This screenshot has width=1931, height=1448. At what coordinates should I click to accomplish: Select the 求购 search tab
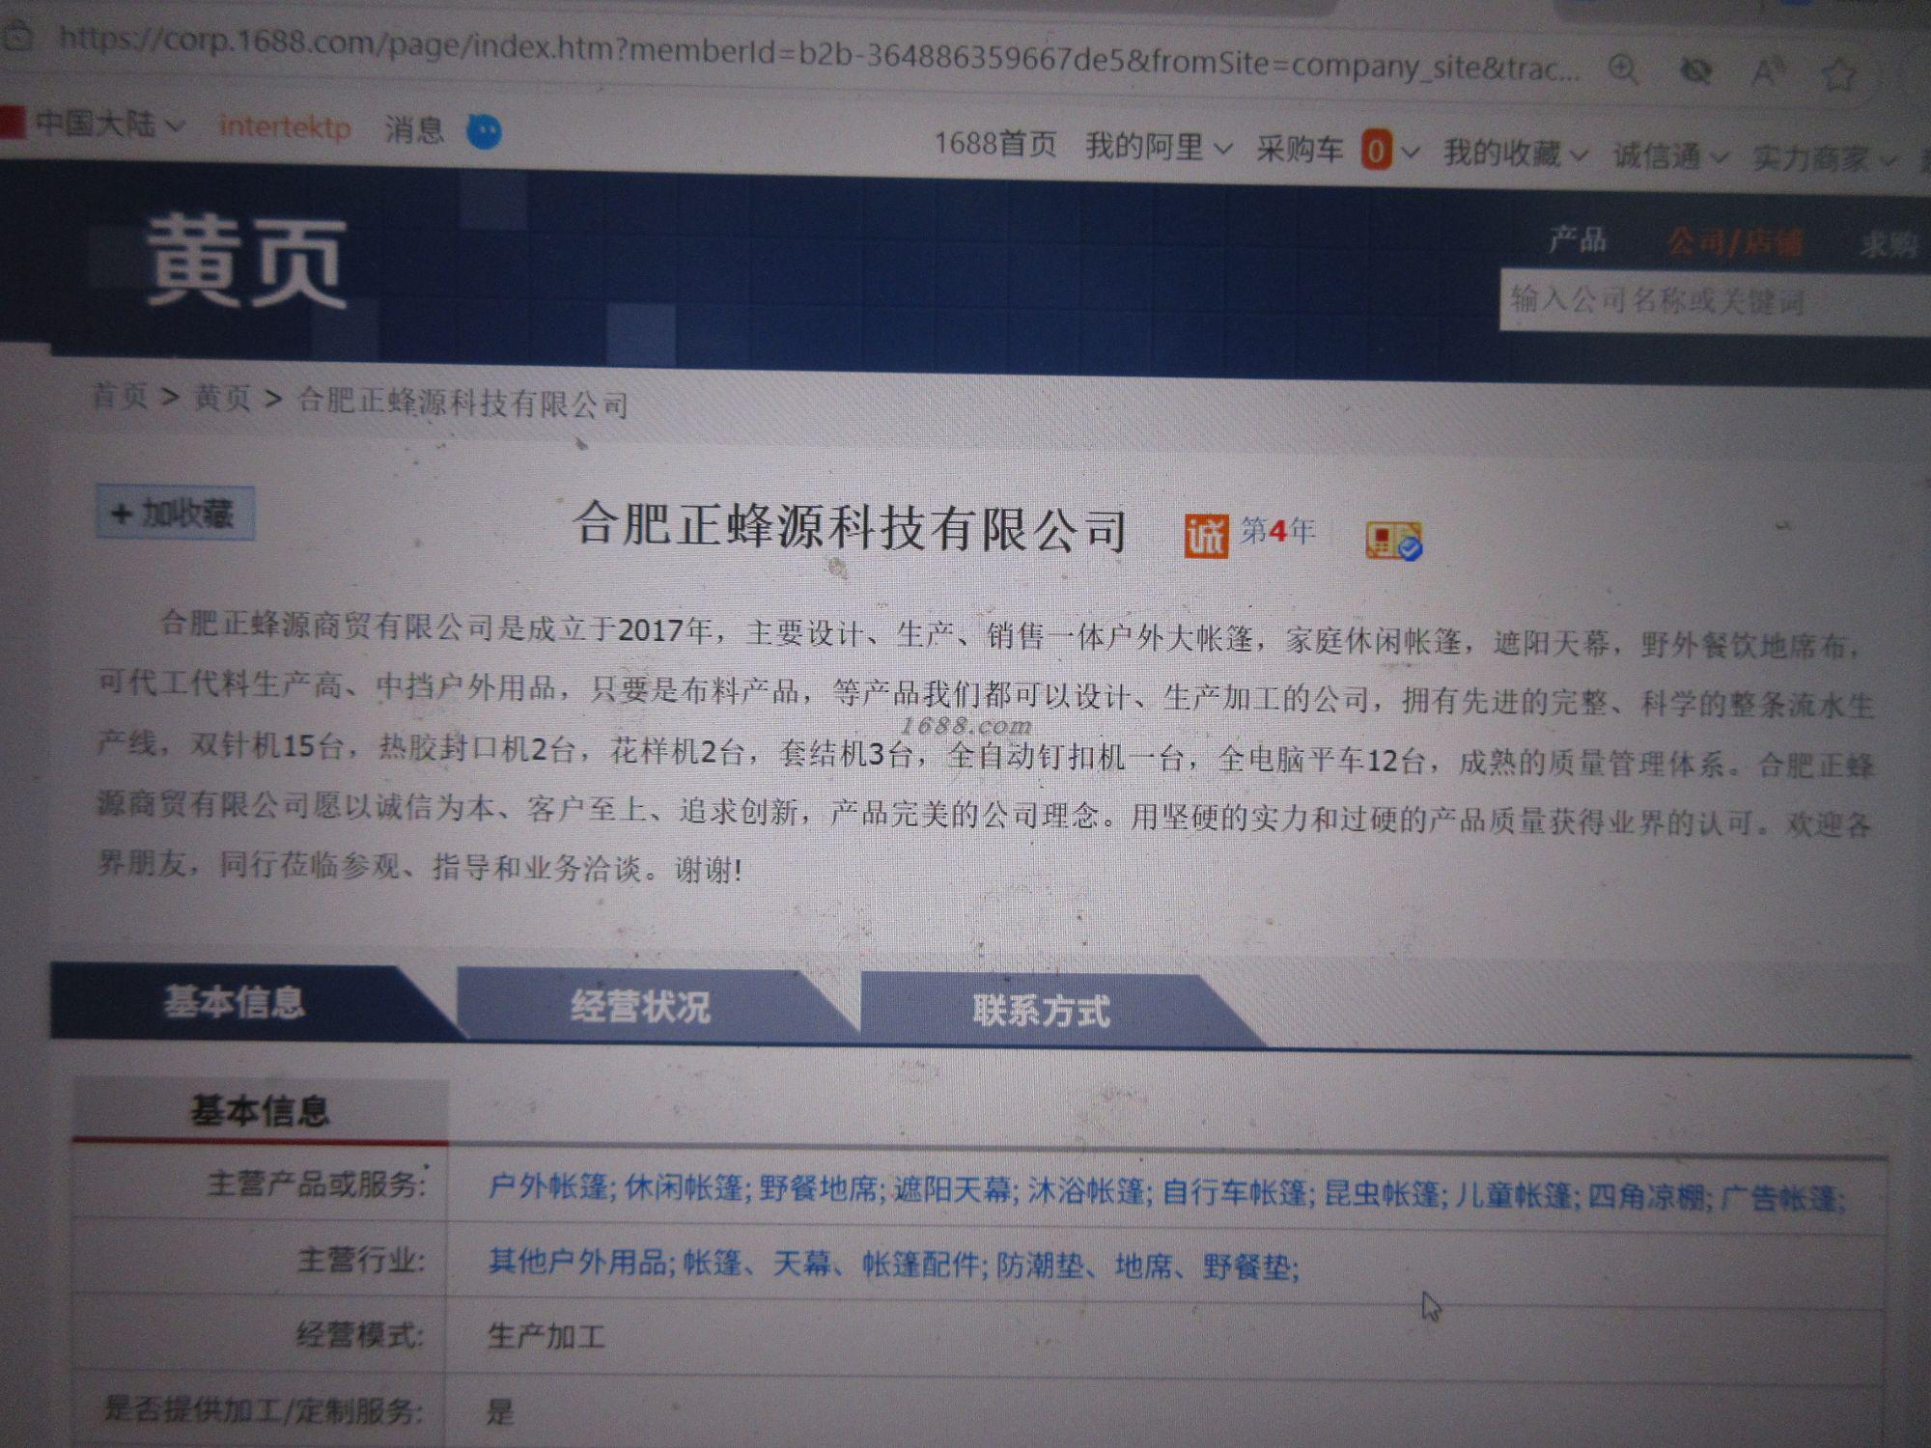[1889, 244]
